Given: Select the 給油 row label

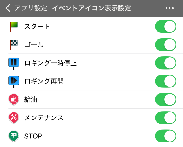Looking at the screenshot, I should coord(31,100).
